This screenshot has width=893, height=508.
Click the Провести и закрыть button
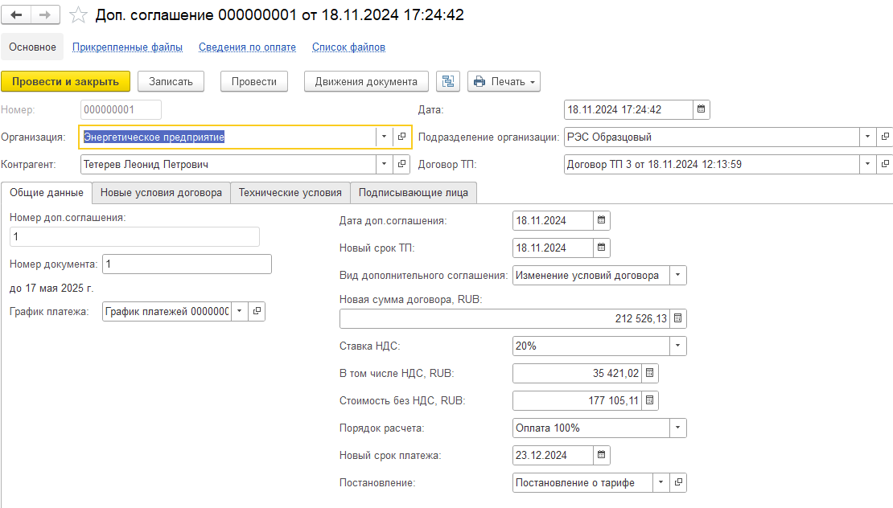coord(65,81)
